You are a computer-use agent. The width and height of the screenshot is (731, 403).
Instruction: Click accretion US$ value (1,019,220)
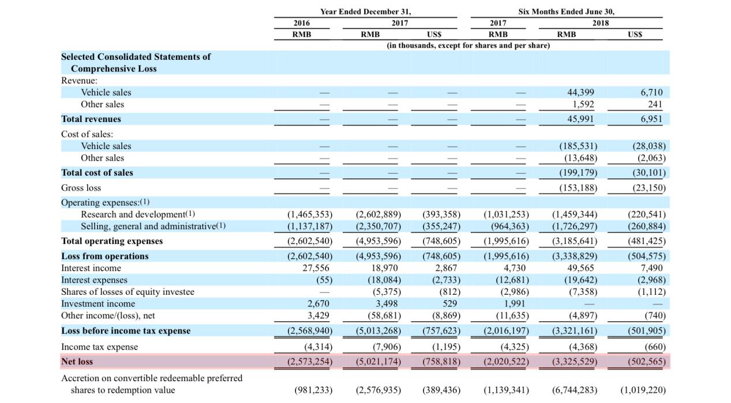(643, 390)
